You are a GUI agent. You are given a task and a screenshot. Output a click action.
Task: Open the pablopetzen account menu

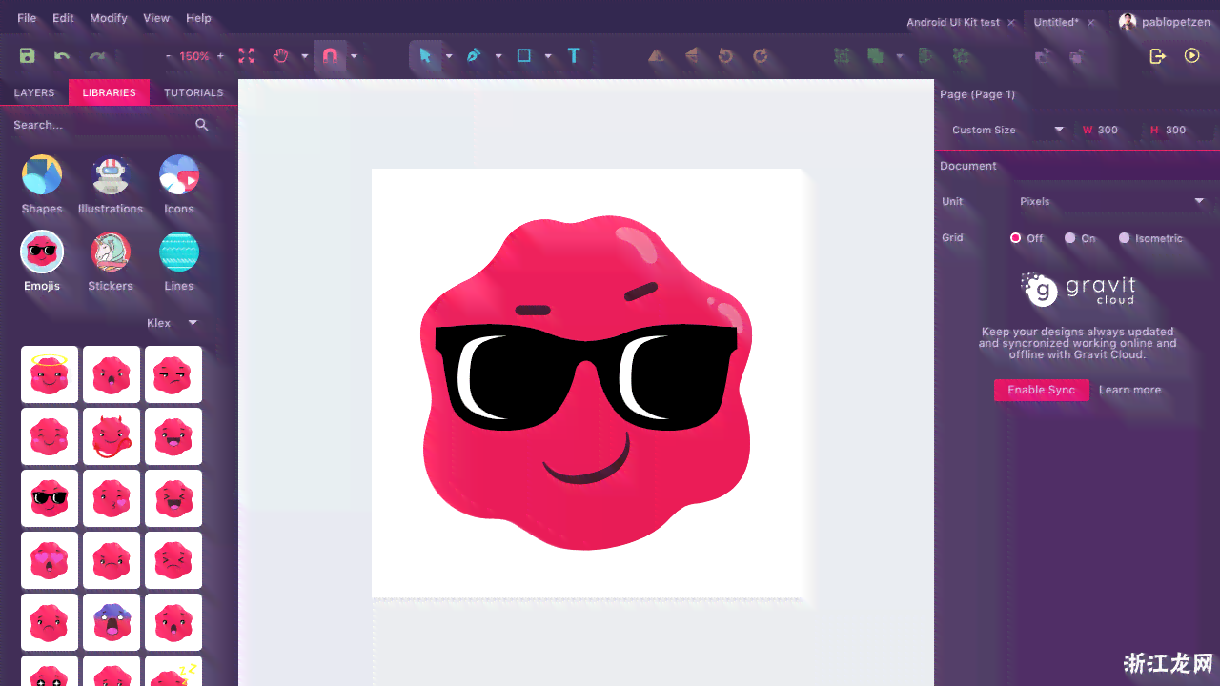point(1165,22)
